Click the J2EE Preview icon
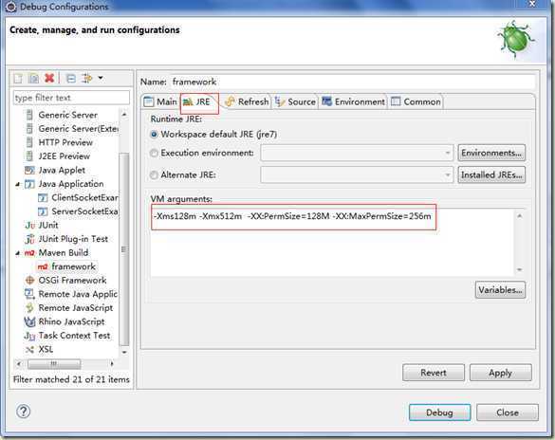Image resolution: width=555 pixels, height=440 pixels. pos(29,156)
